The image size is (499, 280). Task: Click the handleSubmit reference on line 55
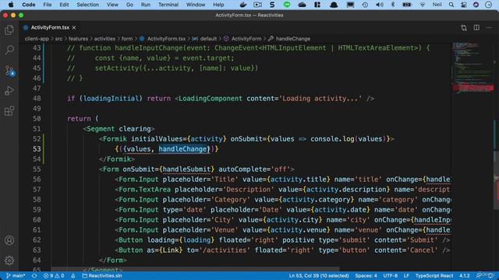186,170
